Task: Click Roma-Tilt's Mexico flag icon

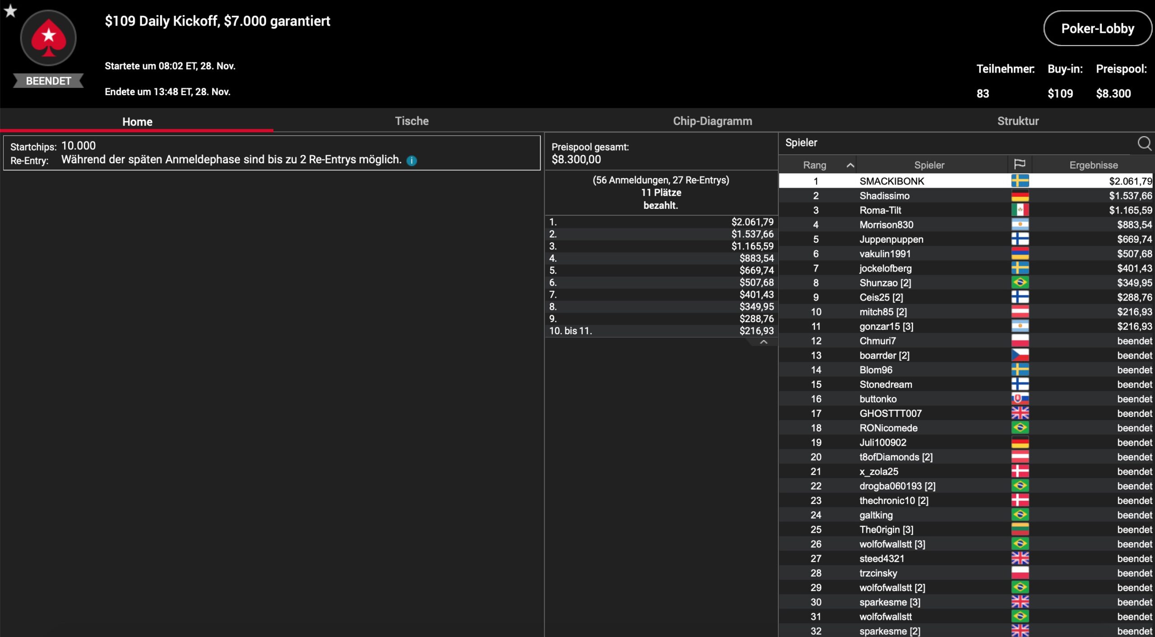Action: tap(1020, 210)
